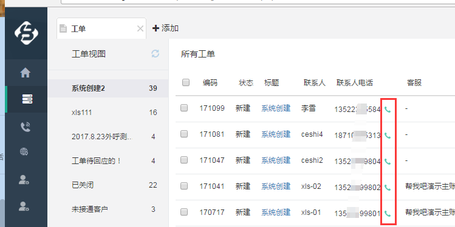Click the 编码 column header
Image resolution: width=455 pixels, height=227 pixels.
click(210, 83)
